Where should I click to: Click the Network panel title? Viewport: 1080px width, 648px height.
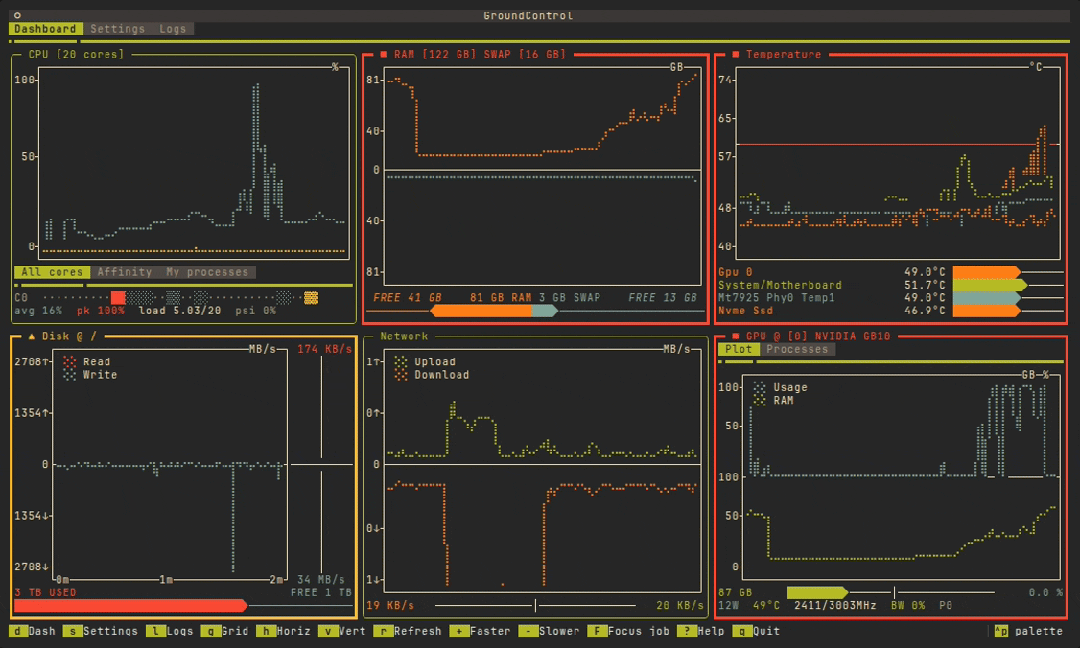[405, 336]
